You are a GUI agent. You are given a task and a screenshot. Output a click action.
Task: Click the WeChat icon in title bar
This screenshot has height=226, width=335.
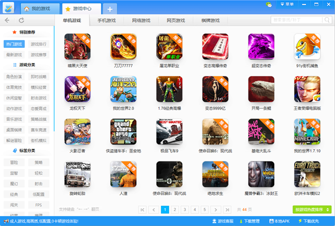pos(269,4)
